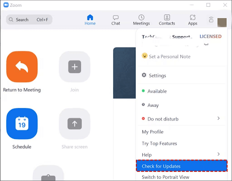Expand the Do not disturb submenu arrow
Viewport: 232px width, 181px height.
pos(218,118)
